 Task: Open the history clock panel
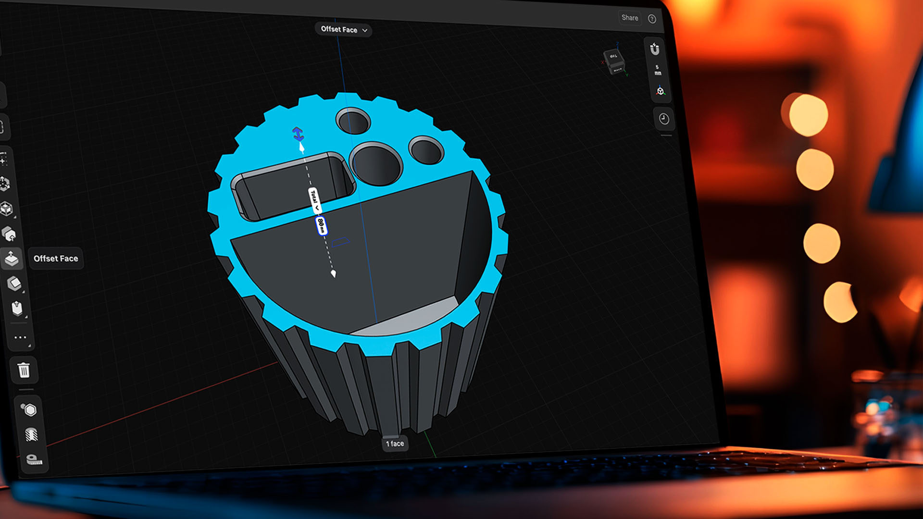pyautogui.click(x=664, y=119)
